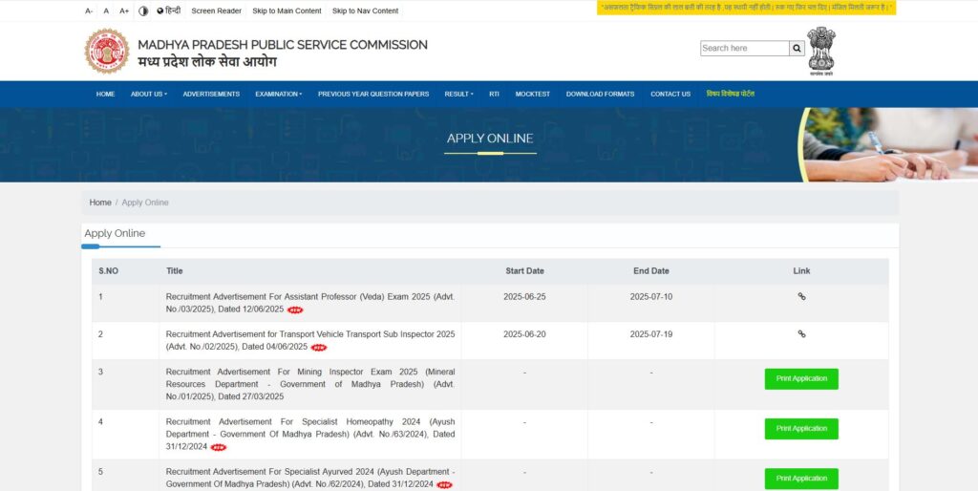Viewport: 978px width, 491px height.
Task: Print Application for Specialist Homeopathy 2024
Action: (x=801, y=428)
